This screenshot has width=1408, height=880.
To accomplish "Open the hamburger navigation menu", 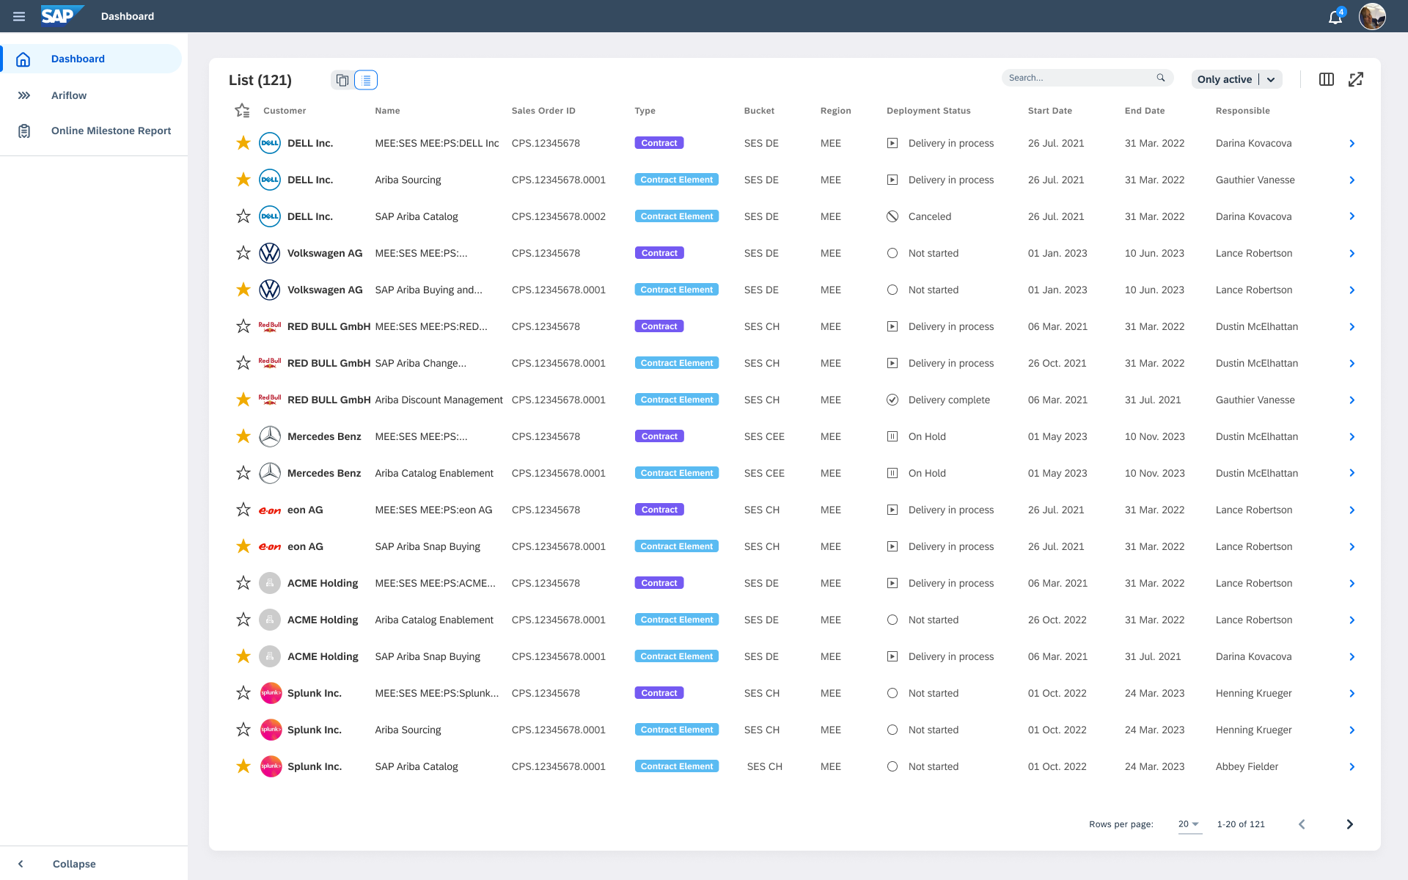I will click(x=19, y=16).
